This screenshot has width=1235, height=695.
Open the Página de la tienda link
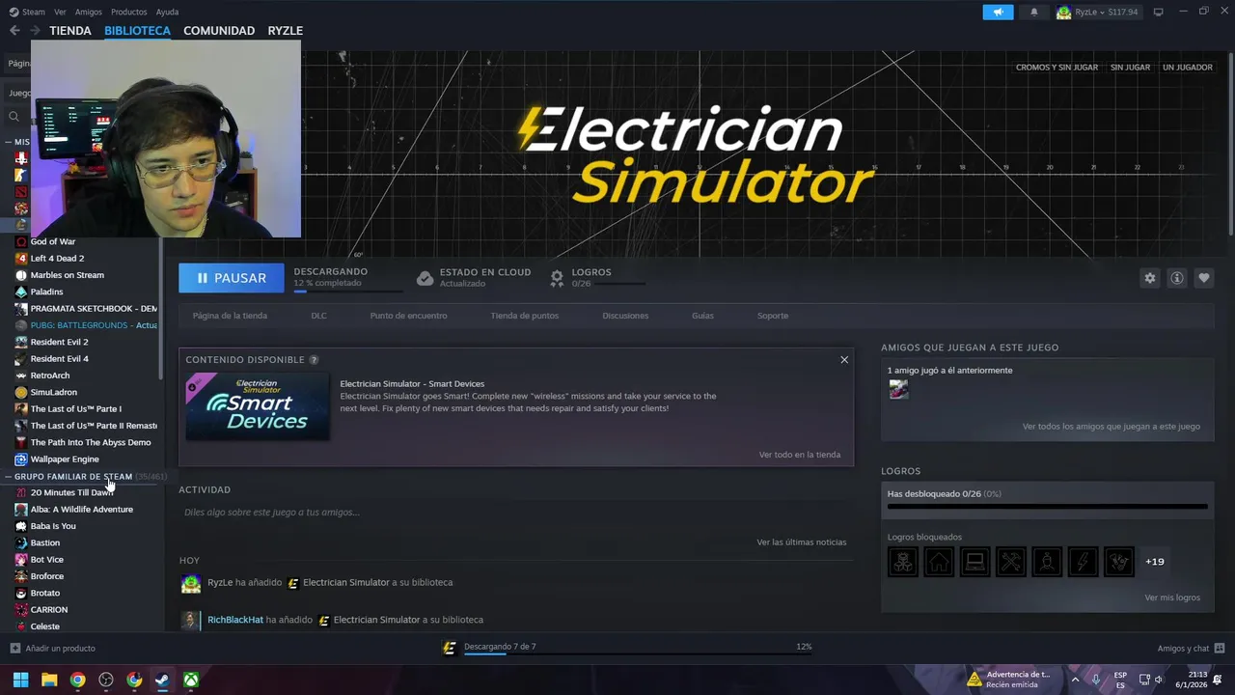(230, 316)
